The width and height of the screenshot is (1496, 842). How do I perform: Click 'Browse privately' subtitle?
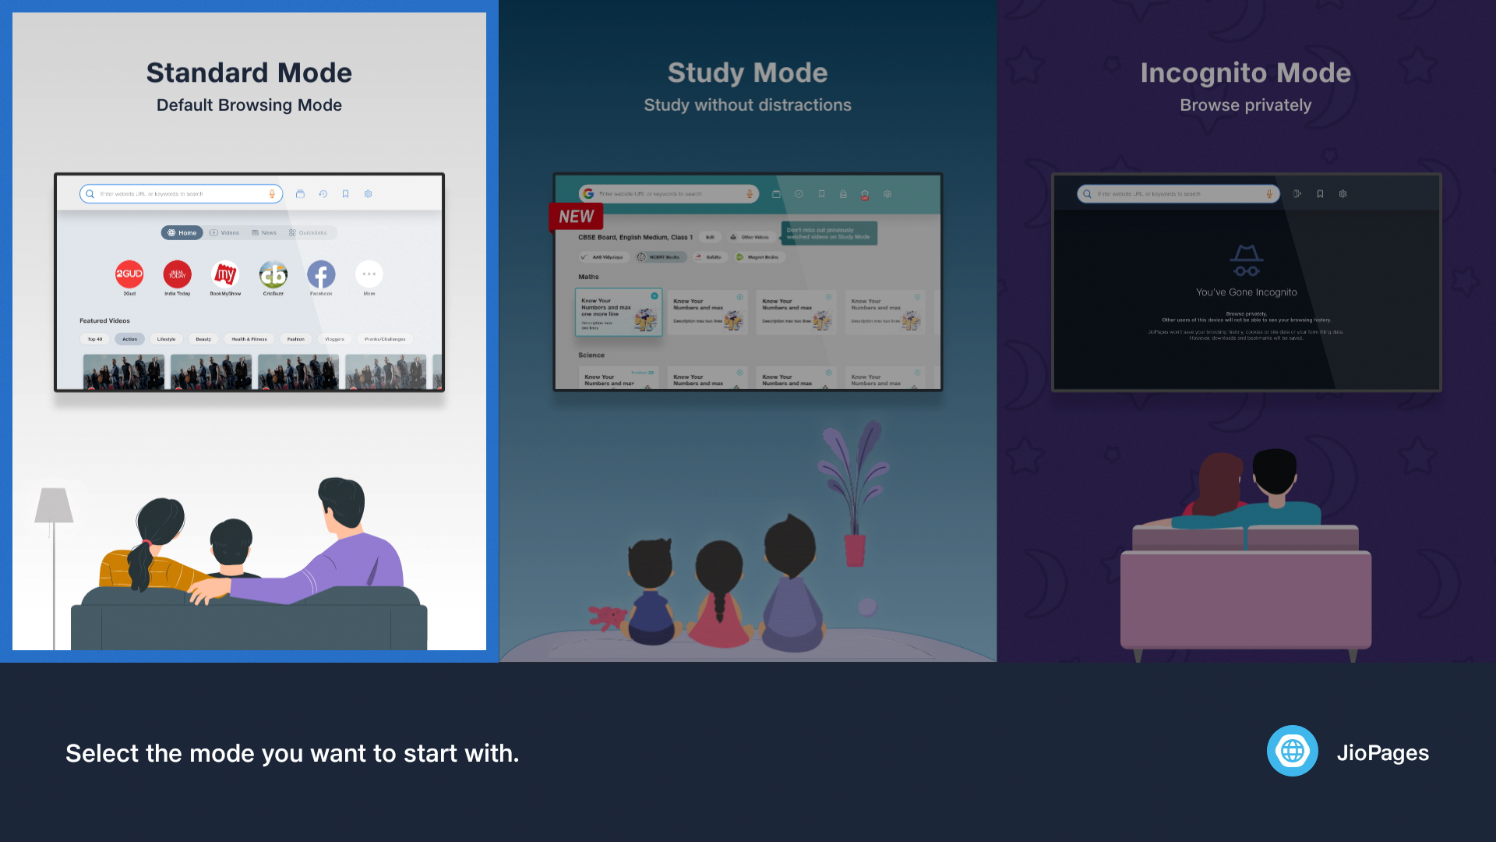tap(1245, 105)
